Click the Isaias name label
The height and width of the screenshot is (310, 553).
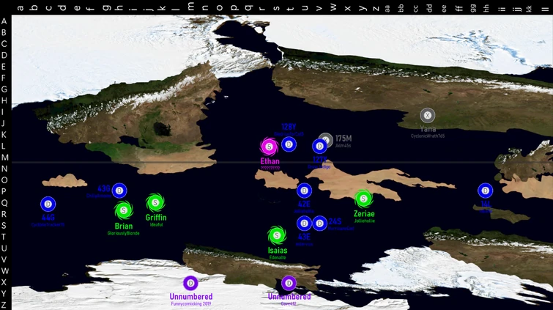[278, 251]
